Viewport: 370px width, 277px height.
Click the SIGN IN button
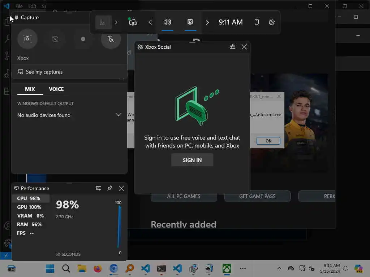click(x=192, y=160)
